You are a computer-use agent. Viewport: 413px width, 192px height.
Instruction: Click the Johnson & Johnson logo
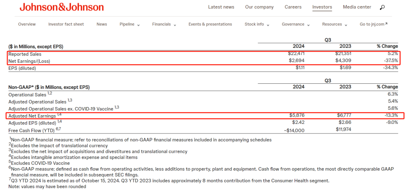[62, 7]
